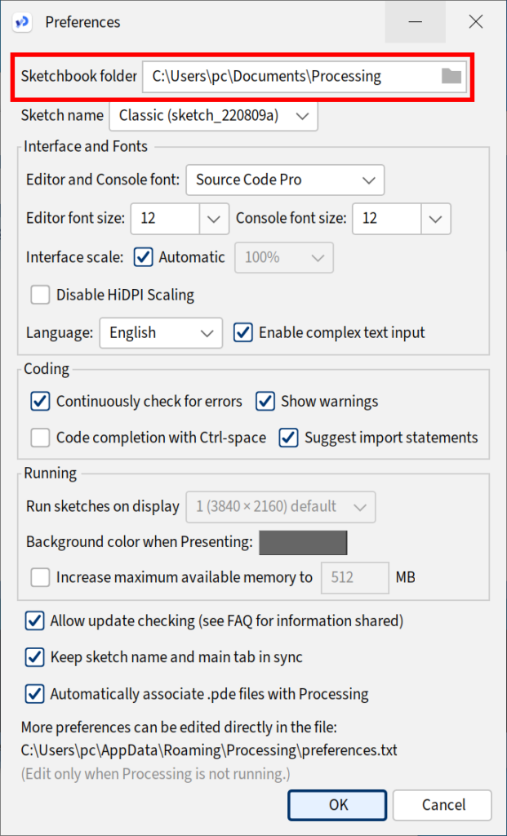Toggle Enable complex text input
The image size is (507, 836).
(243, 333)
